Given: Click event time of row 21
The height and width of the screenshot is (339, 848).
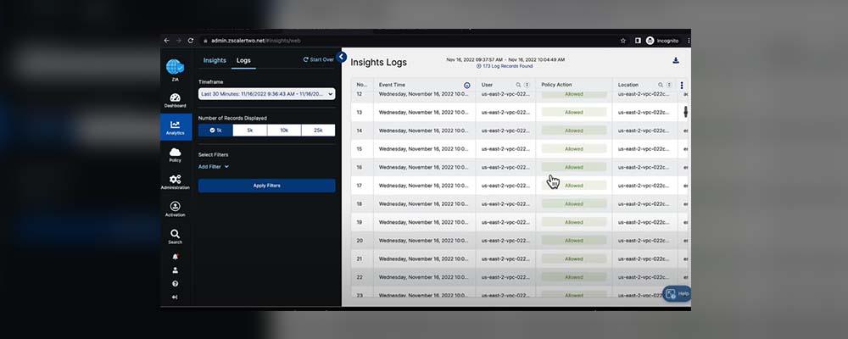Looking at the screenshot, I should 423,259.
